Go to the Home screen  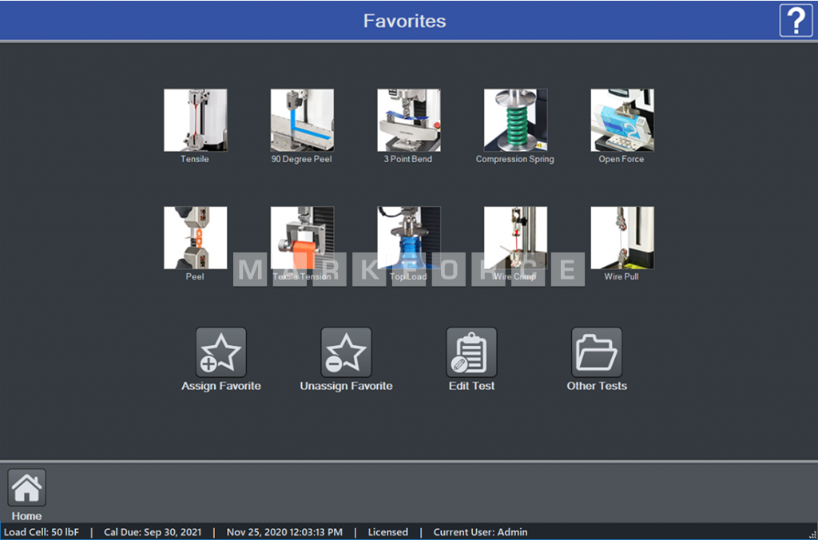click(26, 487)
